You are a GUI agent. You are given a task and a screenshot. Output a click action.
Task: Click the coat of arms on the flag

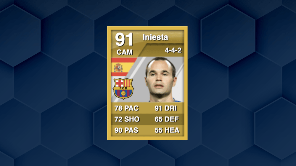click(x=118, y=68)
